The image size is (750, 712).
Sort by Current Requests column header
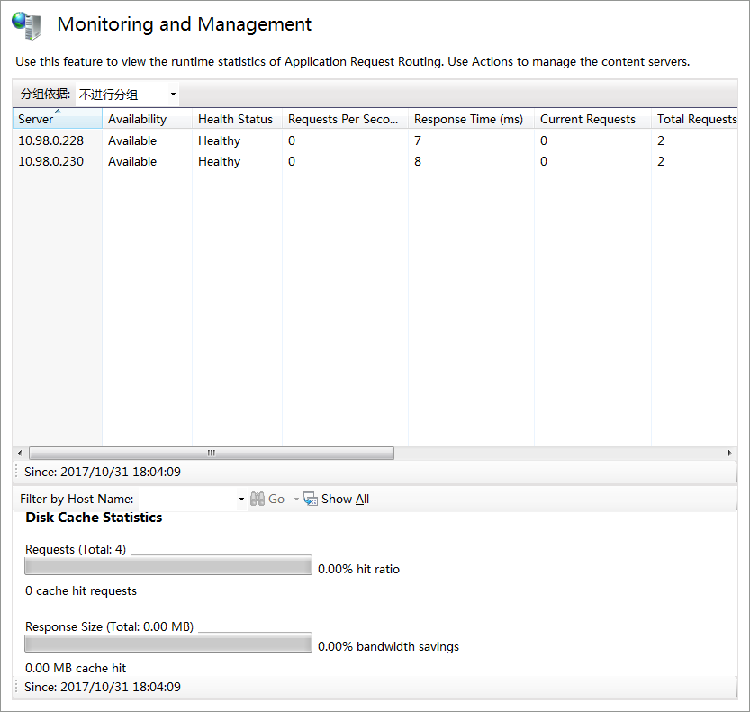[593, 119]
